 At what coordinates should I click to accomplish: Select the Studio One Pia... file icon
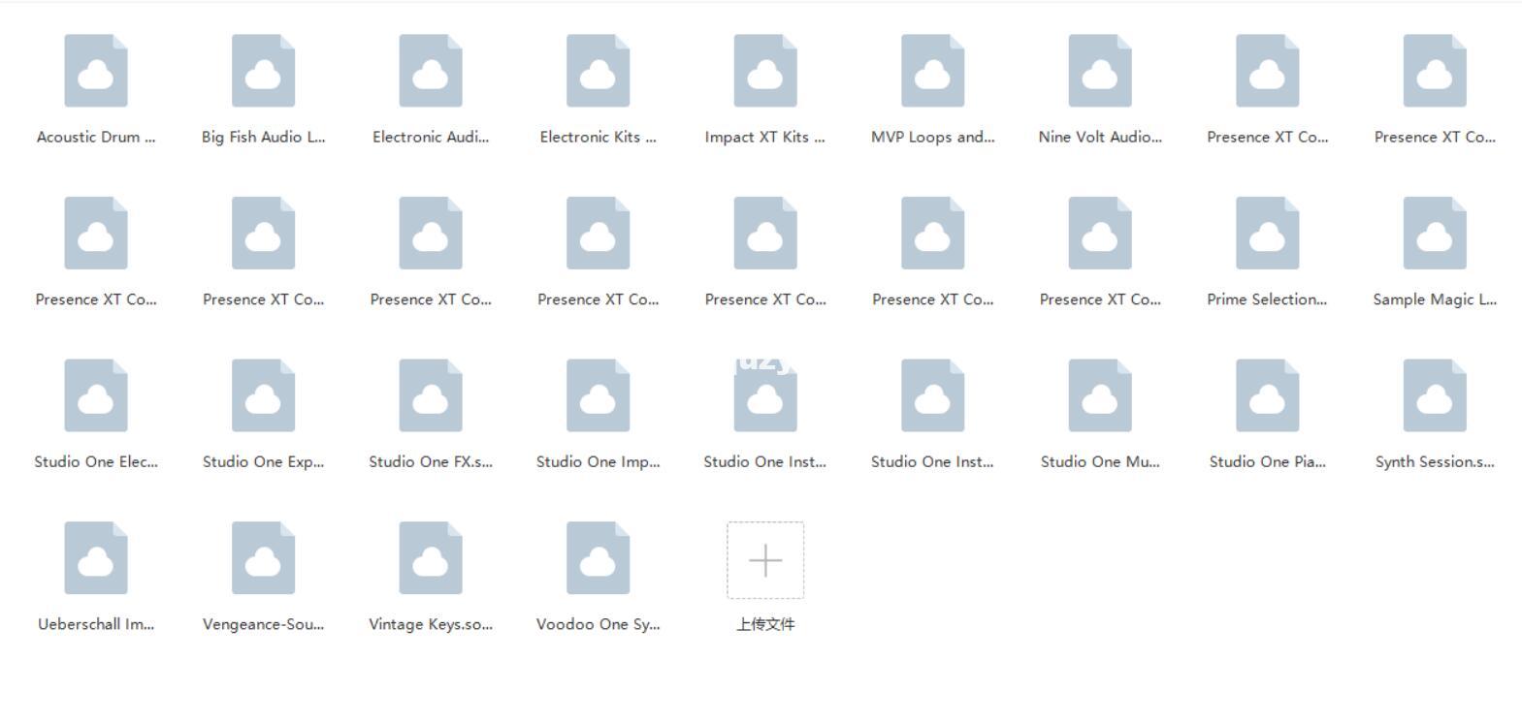(1268, 395)
